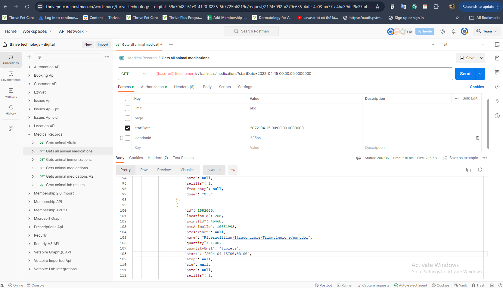Open the sit environment selector

tap(464, 44)
